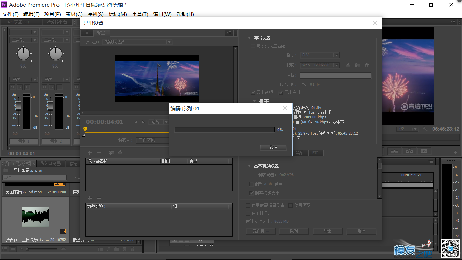This screenshot has height=260, width=462.
Task: Open the 文件(F) menu
Action: pyautogui.click(x=10, y=14)
